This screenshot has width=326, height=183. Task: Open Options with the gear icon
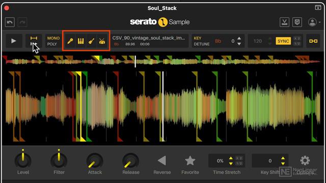(x=305, y=160)
